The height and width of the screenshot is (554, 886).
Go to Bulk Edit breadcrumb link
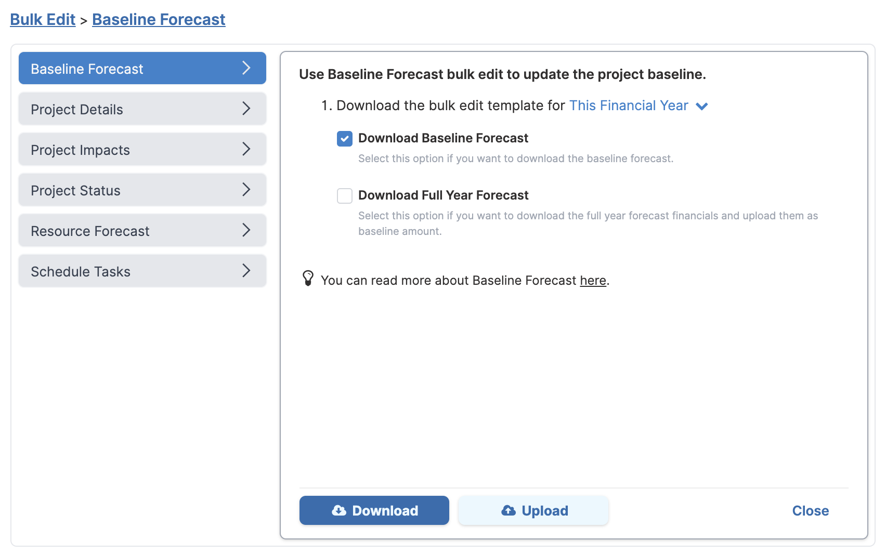pos(43,20)
